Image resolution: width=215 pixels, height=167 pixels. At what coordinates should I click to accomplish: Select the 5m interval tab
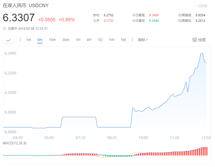coord(40,40)
